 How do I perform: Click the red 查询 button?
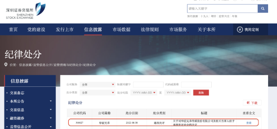(x=201, y=93)
